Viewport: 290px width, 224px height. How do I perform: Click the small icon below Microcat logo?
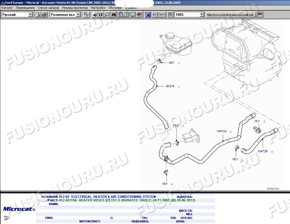point(6,218)
